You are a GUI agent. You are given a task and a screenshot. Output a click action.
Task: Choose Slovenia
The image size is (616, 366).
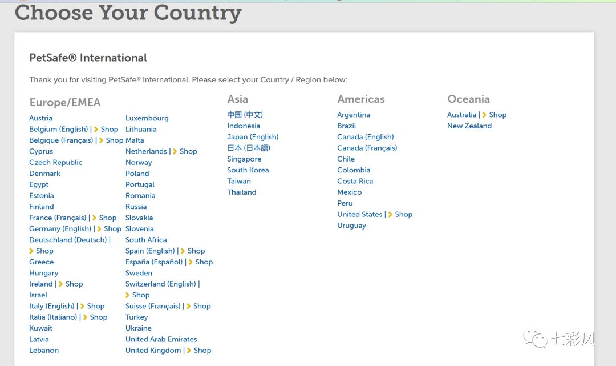[x=140, y=229]
